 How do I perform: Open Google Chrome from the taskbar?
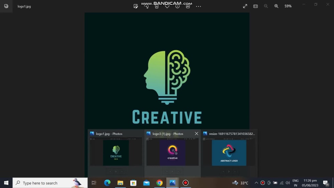[159, 183]
